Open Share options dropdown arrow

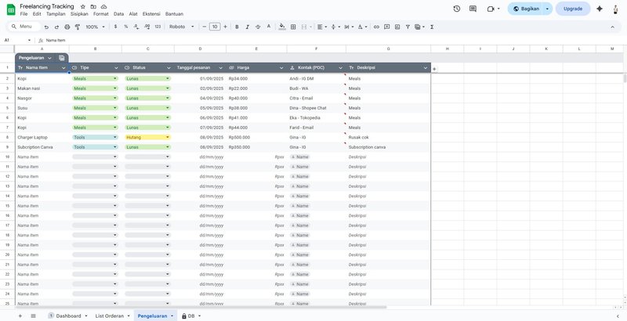[547, 9]
